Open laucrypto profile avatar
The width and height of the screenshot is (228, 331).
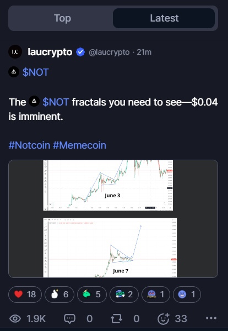pos(15,52)
